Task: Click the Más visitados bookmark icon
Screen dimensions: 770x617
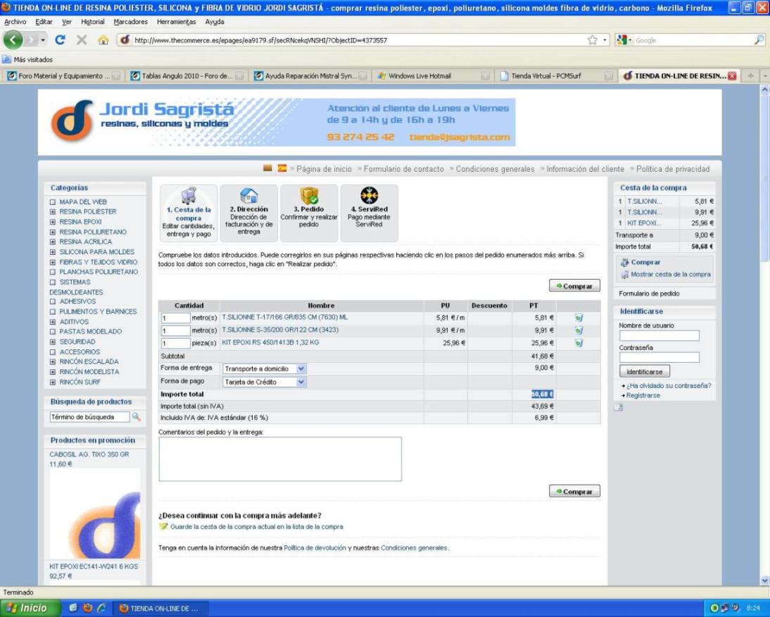Action: point(6,59)
